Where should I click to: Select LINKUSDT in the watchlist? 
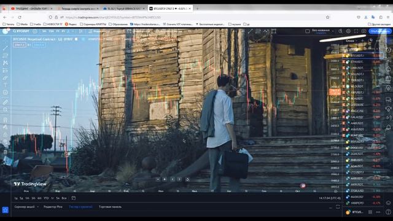click(364, 68)
